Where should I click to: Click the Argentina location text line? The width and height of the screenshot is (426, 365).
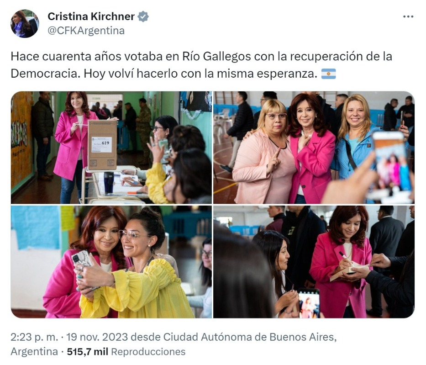point(34,351)
